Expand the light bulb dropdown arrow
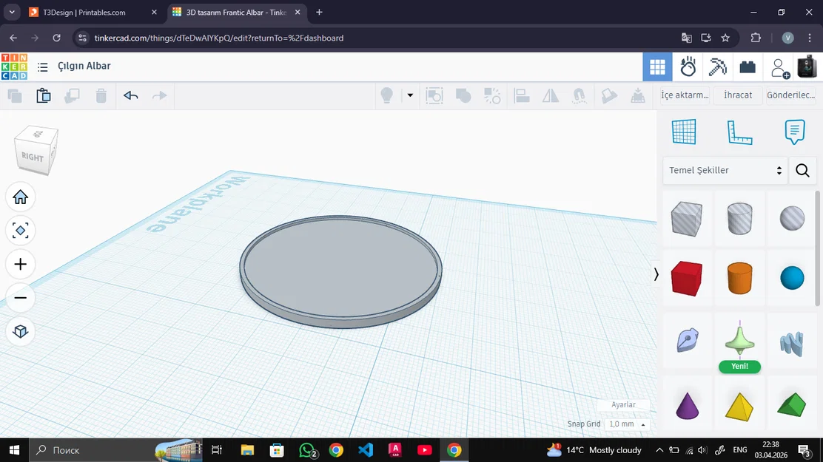Screen dimensions: 823x462 pos(409,95)
